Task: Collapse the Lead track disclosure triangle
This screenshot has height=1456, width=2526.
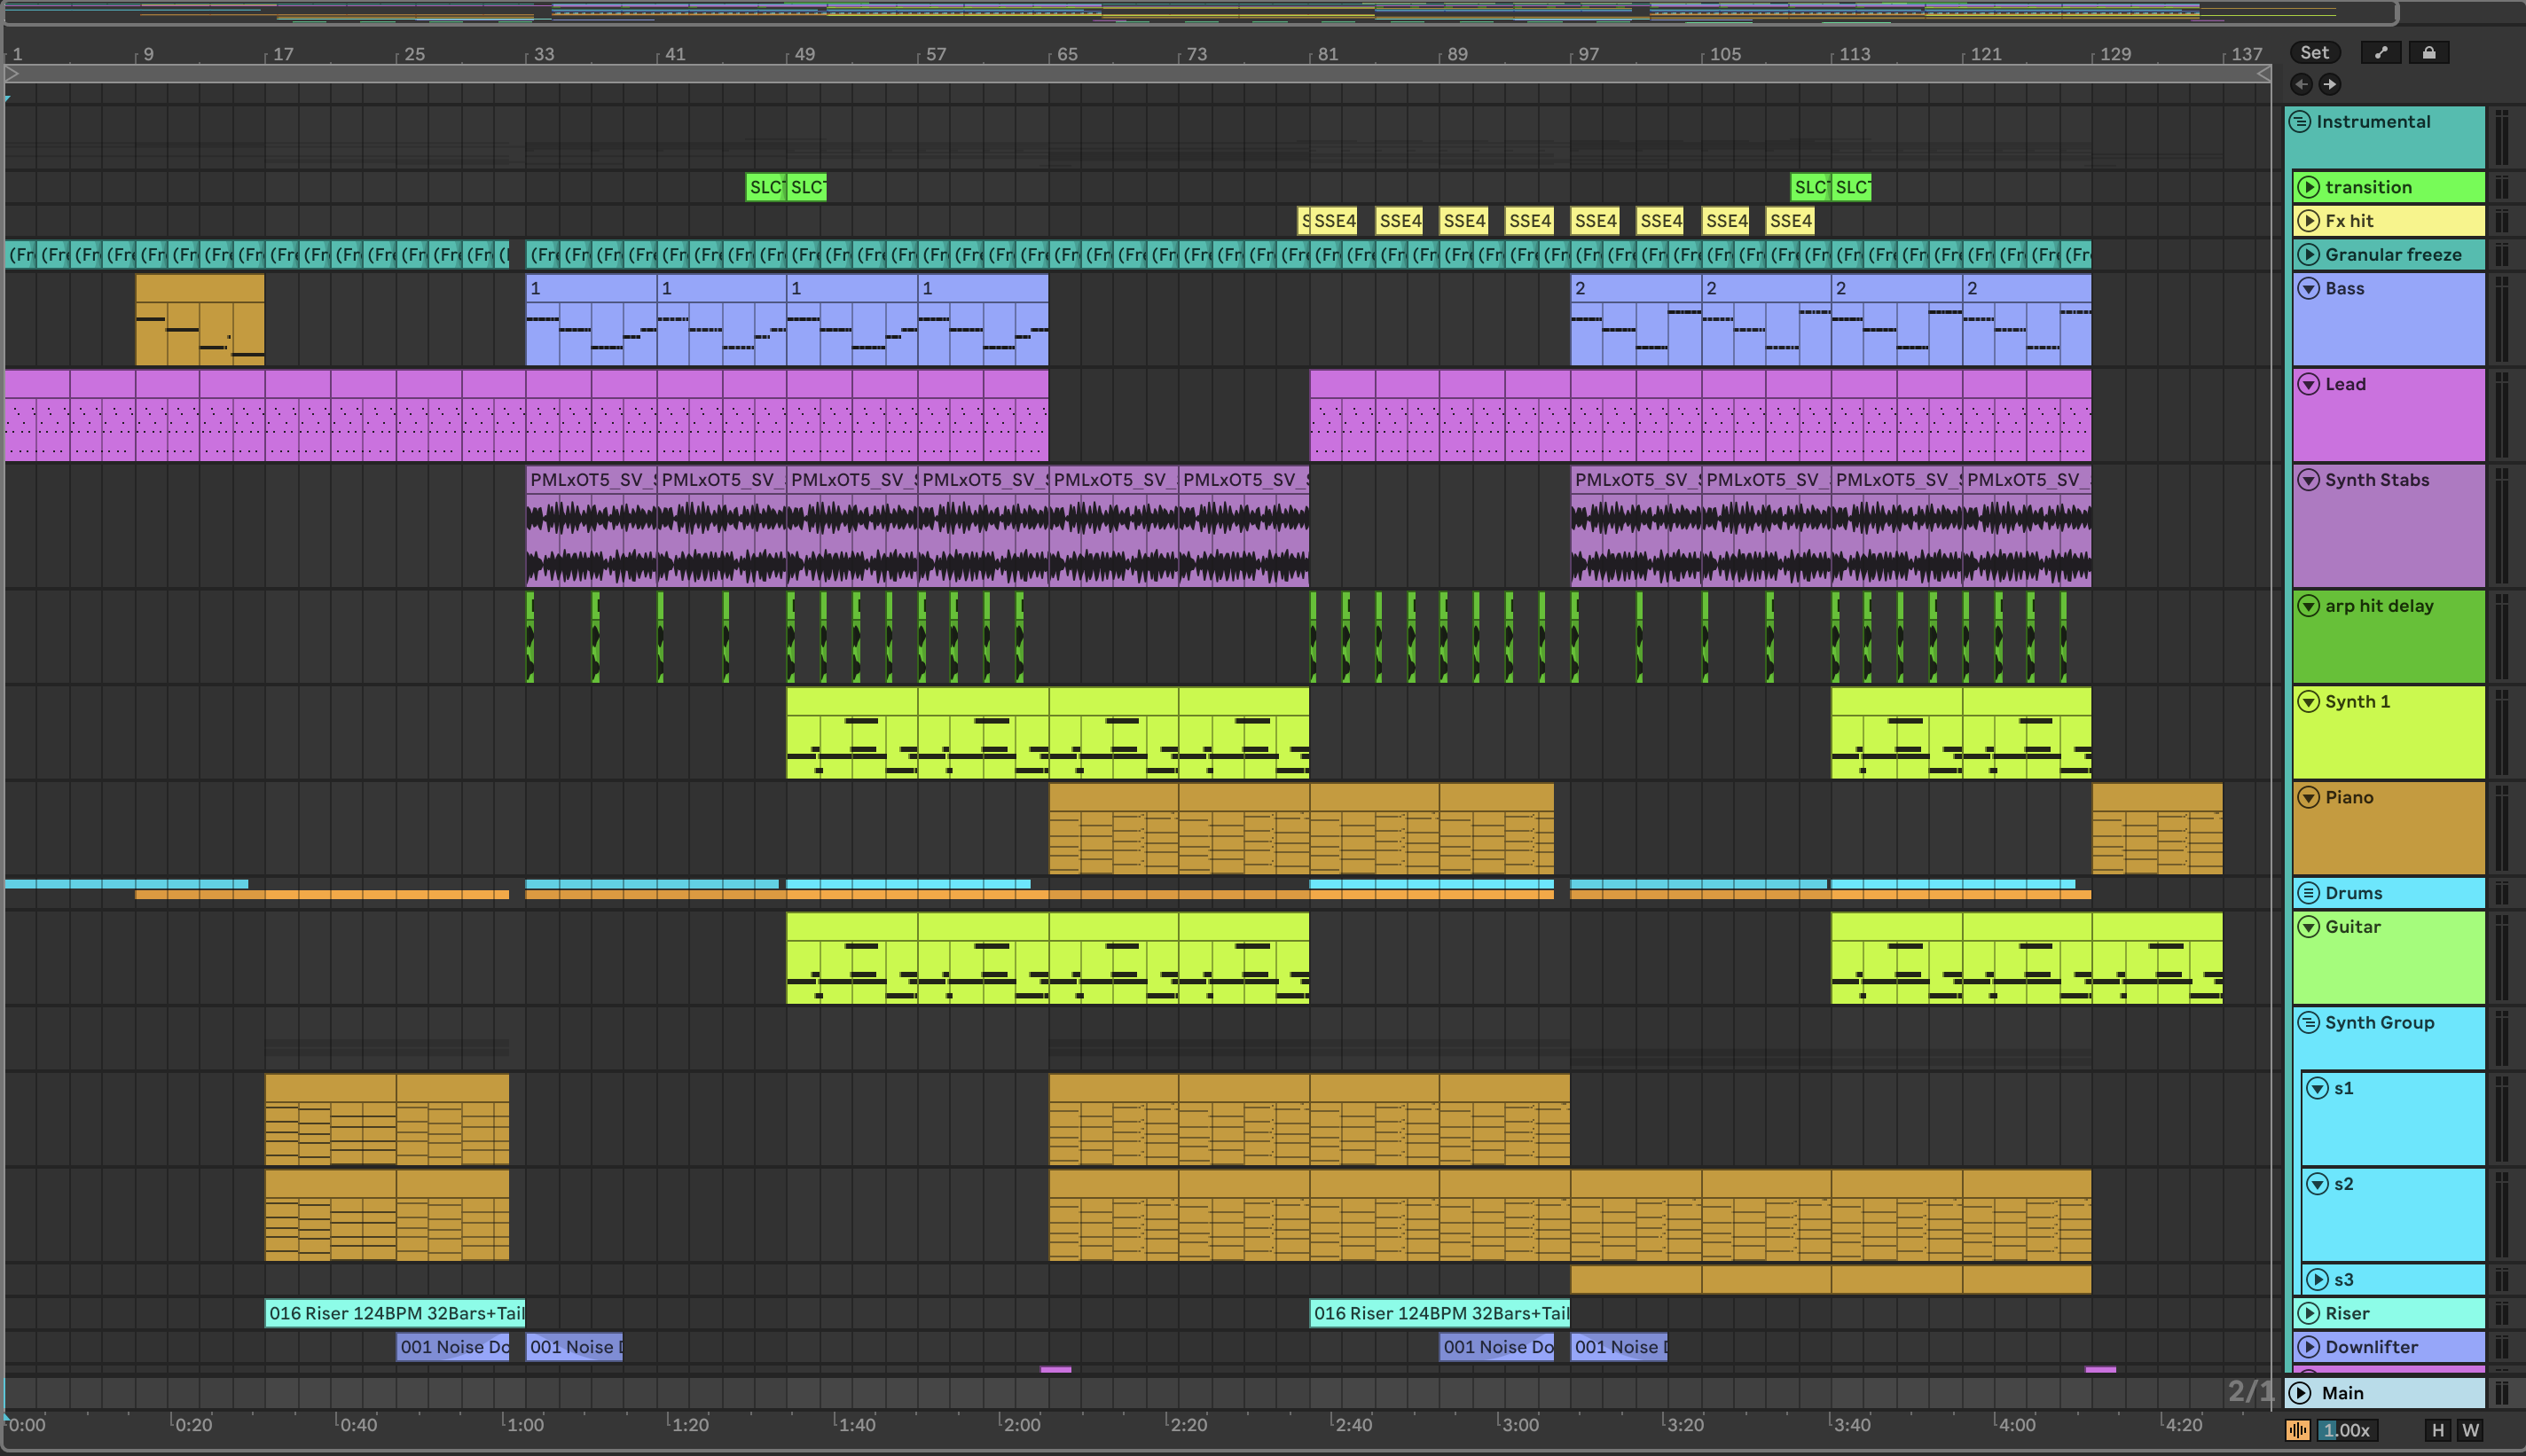Action: tap(2308, 385)
